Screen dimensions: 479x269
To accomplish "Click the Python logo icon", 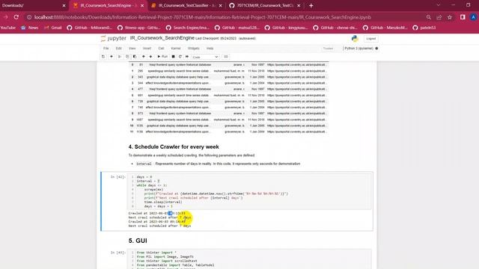I will pos(355,38).
